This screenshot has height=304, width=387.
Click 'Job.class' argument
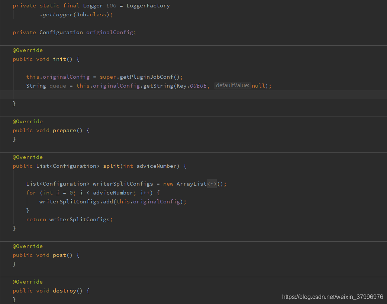click(91, 15)
